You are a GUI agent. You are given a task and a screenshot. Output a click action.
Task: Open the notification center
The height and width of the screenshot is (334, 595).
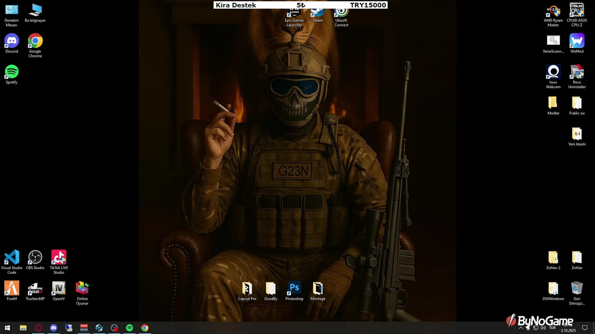click(585, 328)
